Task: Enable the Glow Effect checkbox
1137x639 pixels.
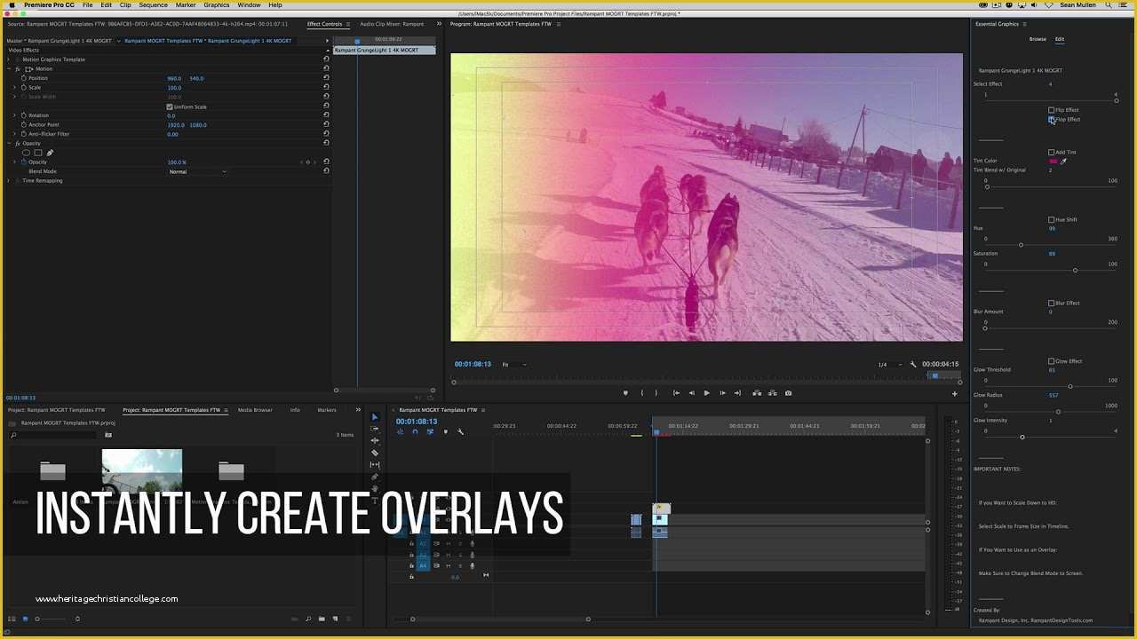Action: point(1052,361)
